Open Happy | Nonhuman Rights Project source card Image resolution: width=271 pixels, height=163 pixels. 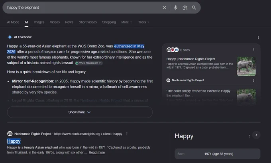click(x=191, y=59)
